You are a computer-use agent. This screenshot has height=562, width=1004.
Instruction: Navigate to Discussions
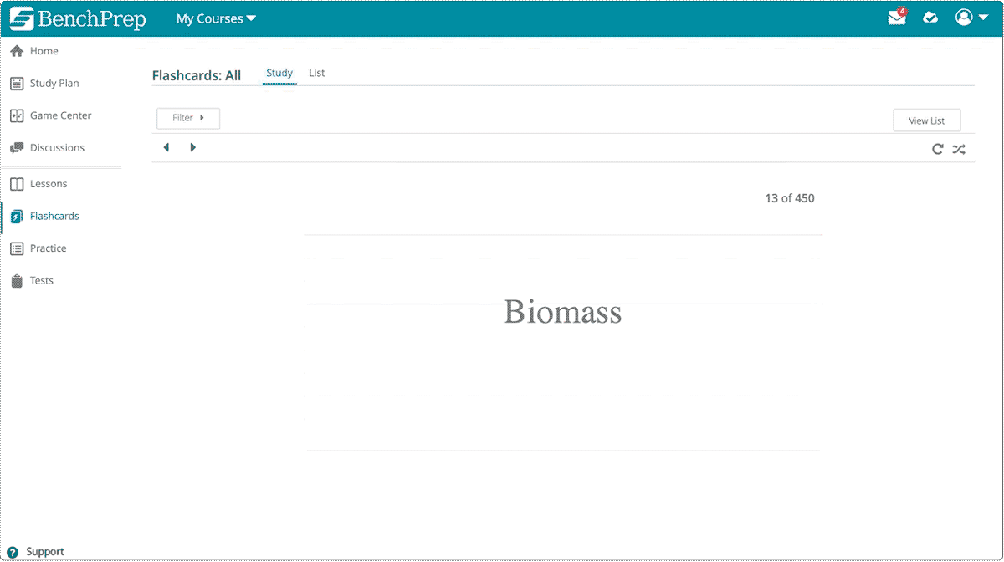click(57, 148)
